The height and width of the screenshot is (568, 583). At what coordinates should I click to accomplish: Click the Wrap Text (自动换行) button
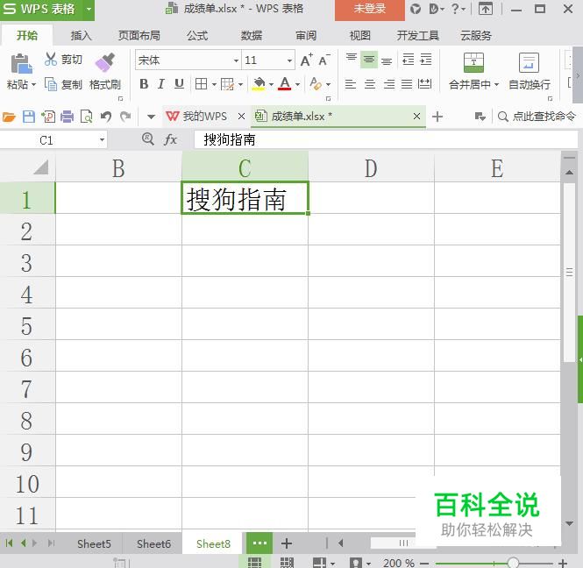pyautogui.click(x=530, y=72)
